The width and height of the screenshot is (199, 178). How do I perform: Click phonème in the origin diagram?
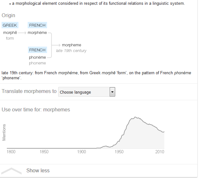click(37, 57)
